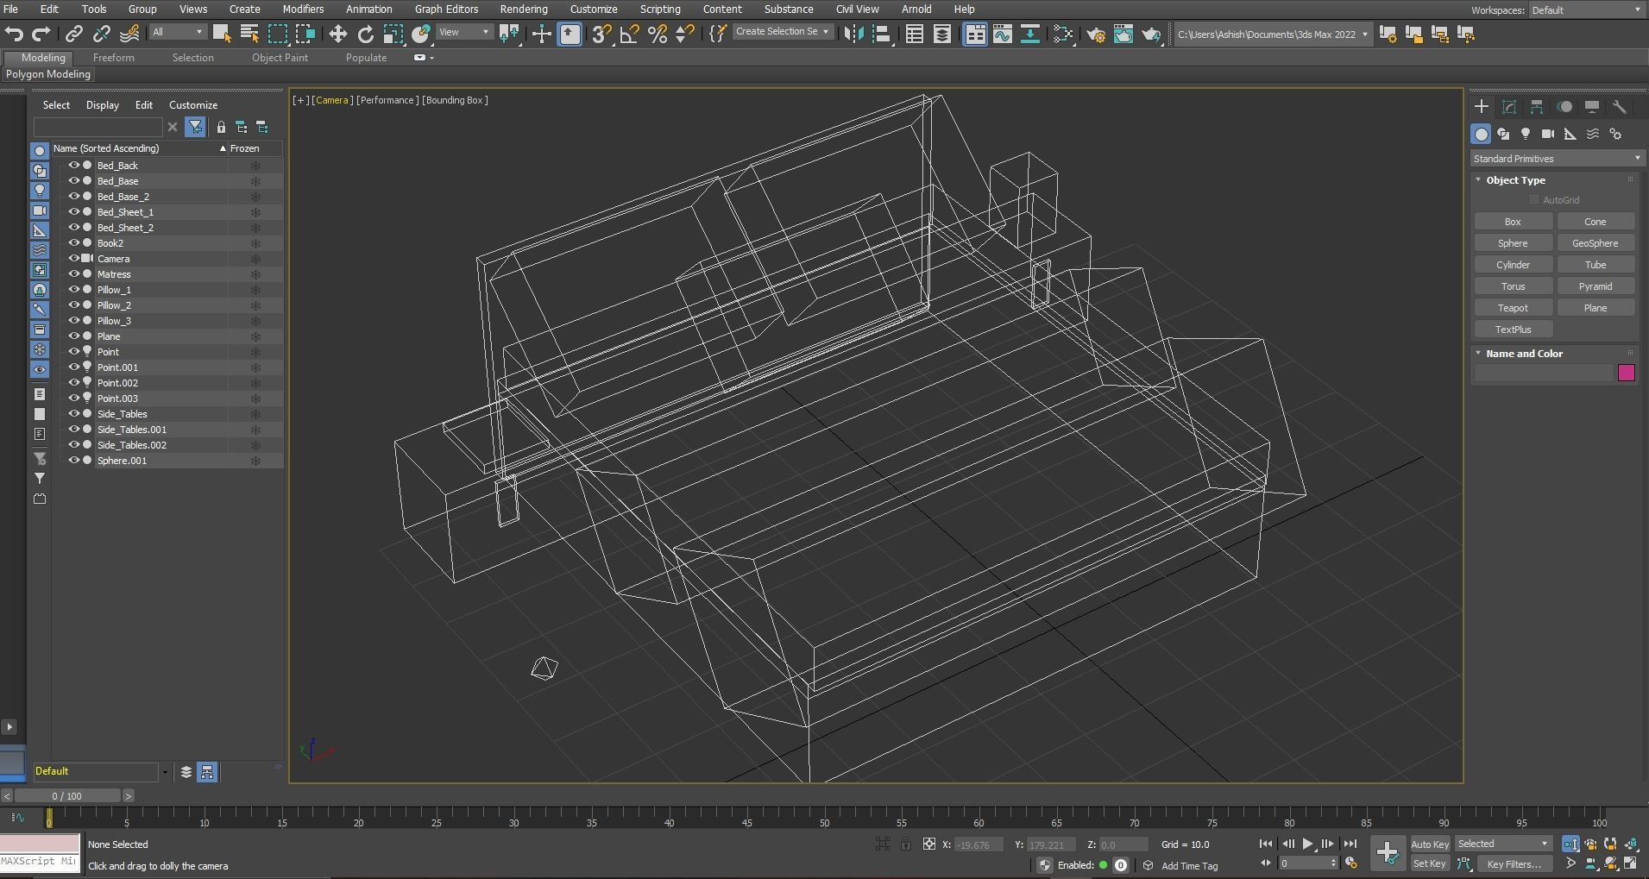Clear the scene explorer search with X
Image resolution: width=1649 pixels, height=879 pixels.
173,127
